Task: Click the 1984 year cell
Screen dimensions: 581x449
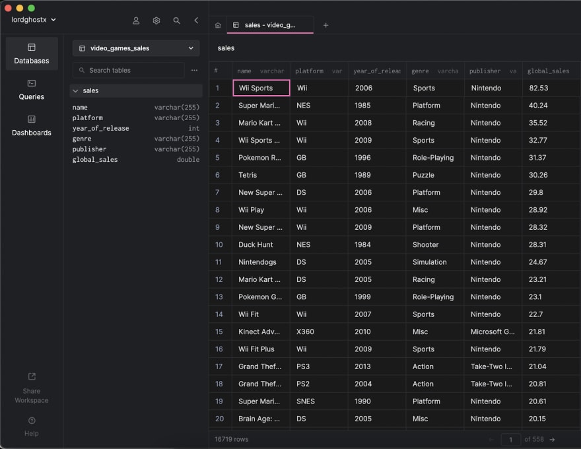Action: click(377, 244)
